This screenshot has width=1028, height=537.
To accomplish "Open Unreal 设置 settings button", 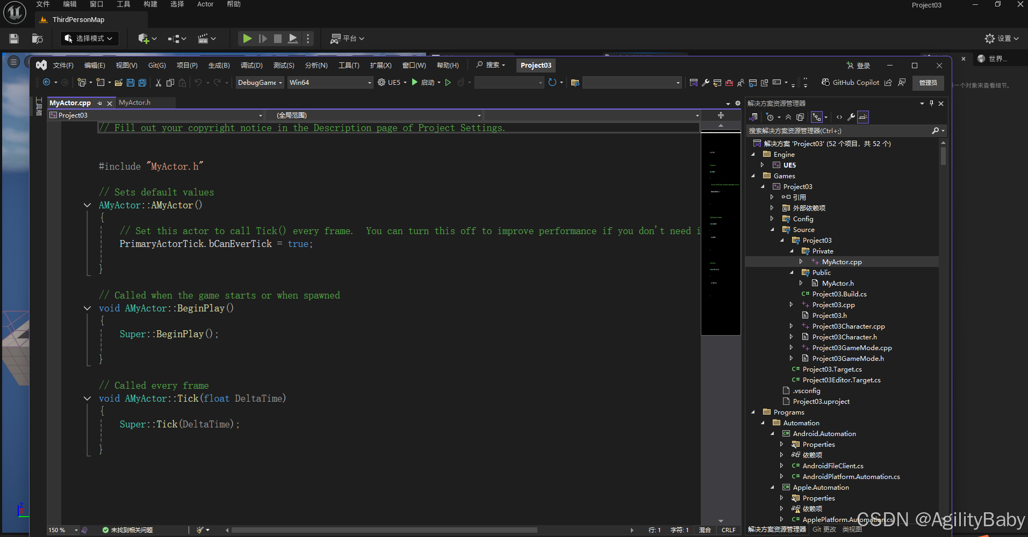I will [1002, 39].
